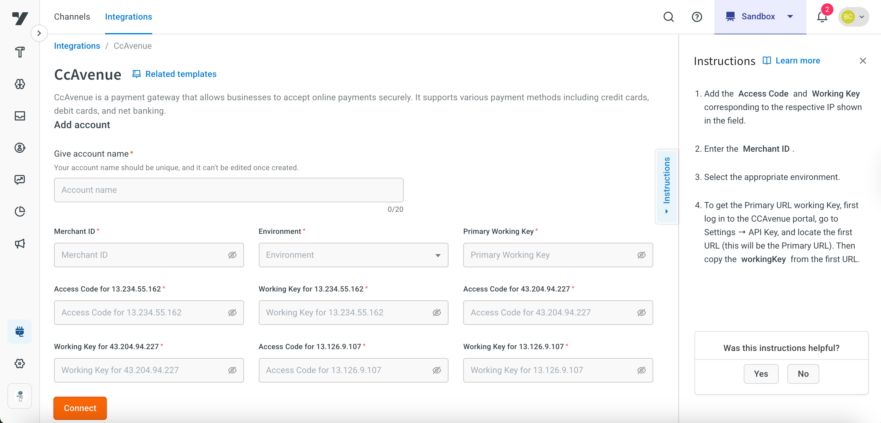
Task: Focus Working Key for 13.234.55.162 input
Action: pos(353,312)
